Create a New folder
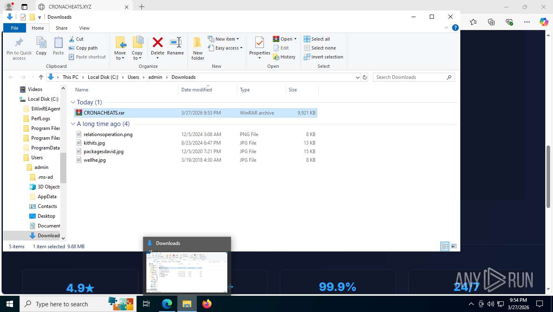This screenshot has width=553, height=312. [x=198, y=48]
